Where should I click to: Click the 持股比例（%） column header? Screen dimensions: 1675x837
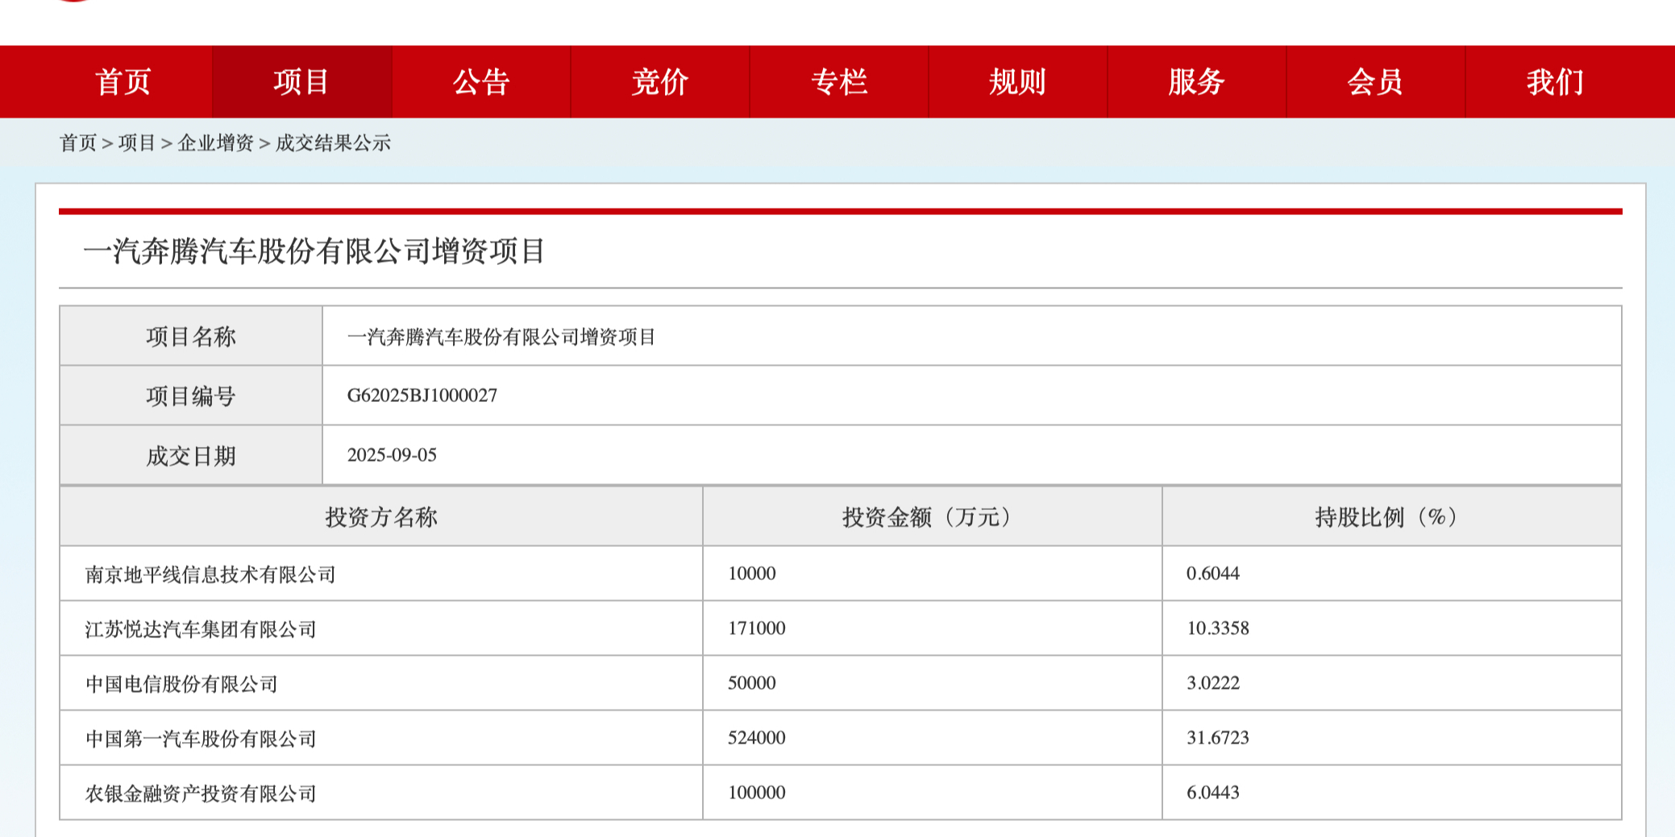click(1391, 516)
